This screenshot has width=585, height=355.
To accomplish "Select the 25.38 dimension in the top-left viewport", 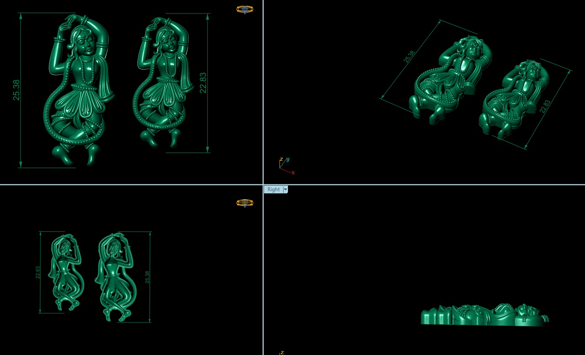I will tap(17, 90).
